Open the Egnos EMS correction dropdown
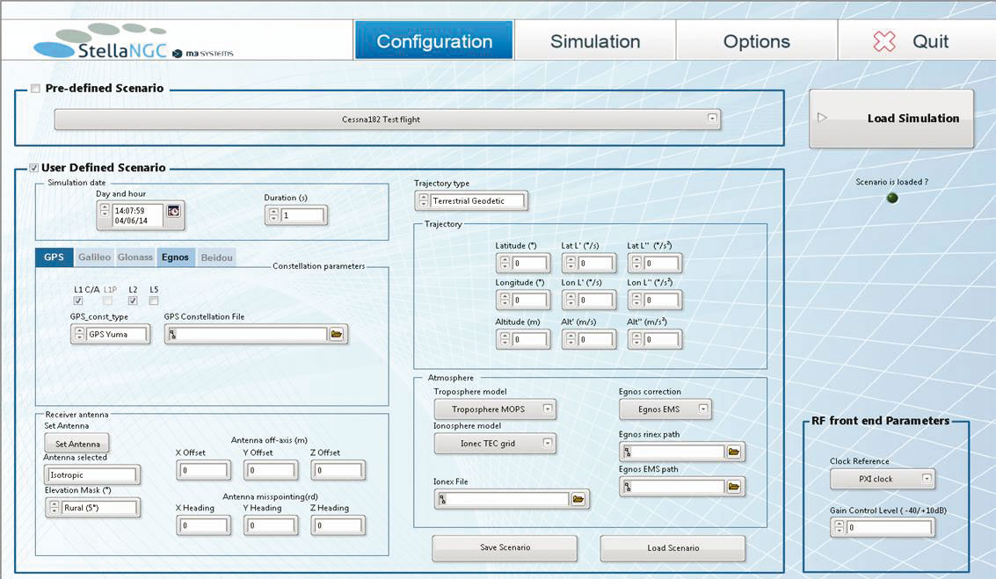Viewport: 996px width, 579px height. (665, 409)
